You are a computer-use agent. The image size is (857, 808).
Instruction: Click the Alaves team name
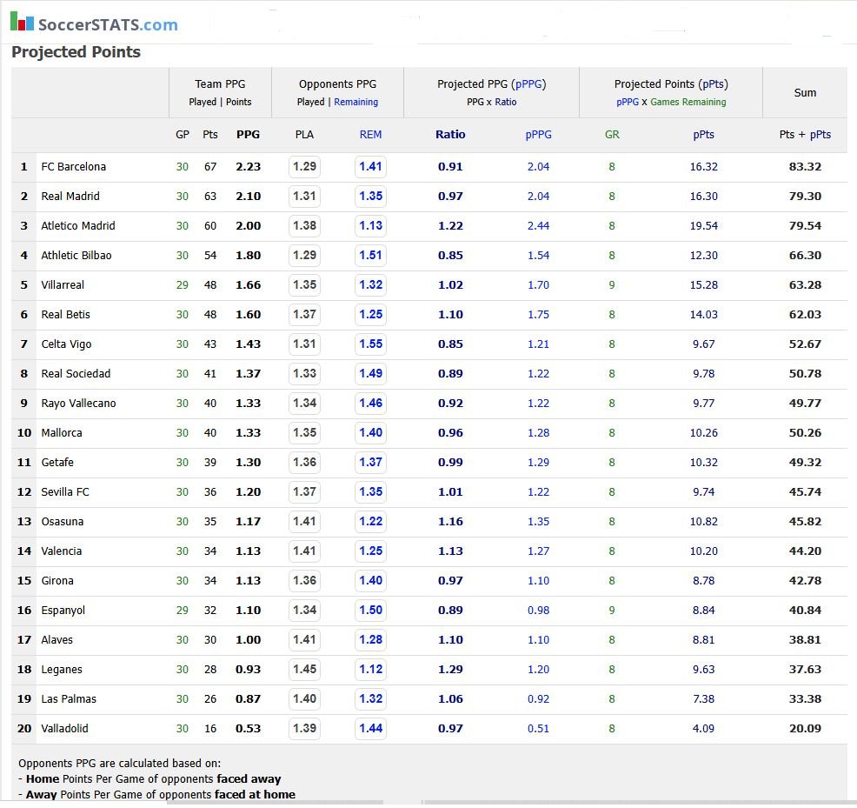click(x=56, y=639)
